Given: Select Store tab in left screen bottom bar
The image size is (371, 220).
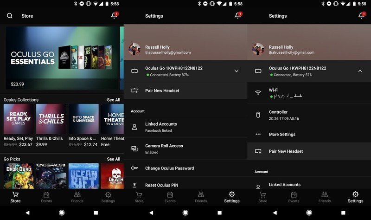Looking at the screenshot, I should tap(15, 197).
